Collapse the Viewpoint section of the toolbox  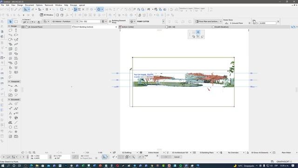pyautogui.click(x=9, y=81)
